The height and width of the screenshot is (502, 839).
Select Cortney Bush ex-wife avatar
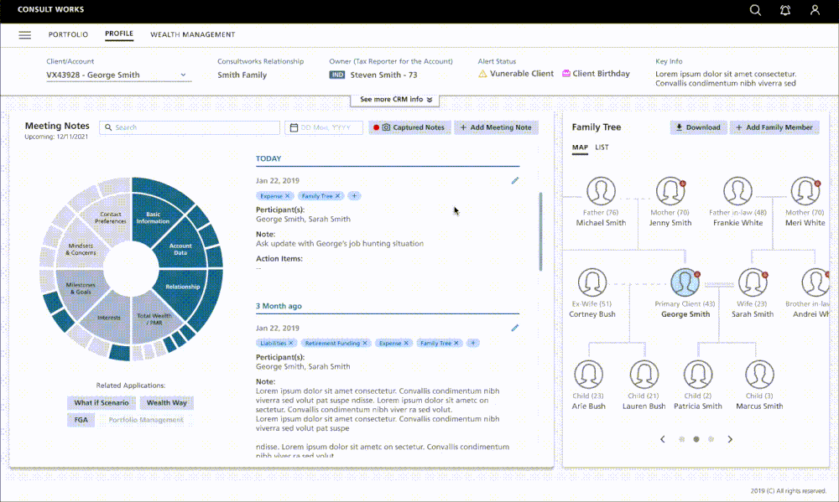coord(592,282)
